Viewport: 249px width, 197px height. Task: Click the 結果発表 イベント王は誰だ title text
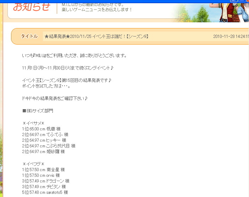pos(96,36)
